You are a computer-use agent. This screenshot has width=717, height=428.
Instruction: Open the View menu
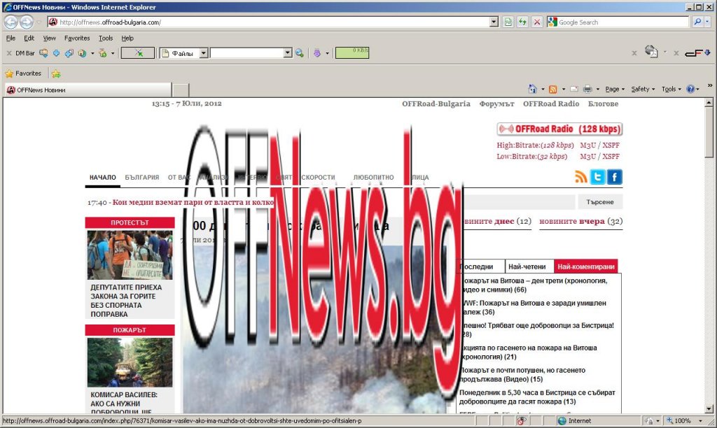click(x=49, y=38)
